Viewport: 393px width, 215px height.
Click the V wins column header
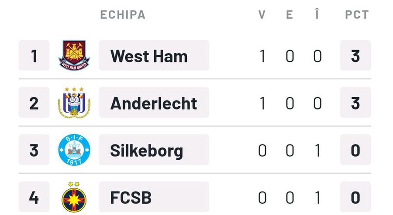point(262,15)
